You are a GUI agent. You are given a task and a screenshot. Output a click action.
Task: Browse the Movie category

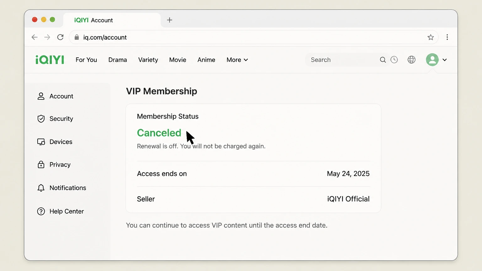(x=178, y=60)
